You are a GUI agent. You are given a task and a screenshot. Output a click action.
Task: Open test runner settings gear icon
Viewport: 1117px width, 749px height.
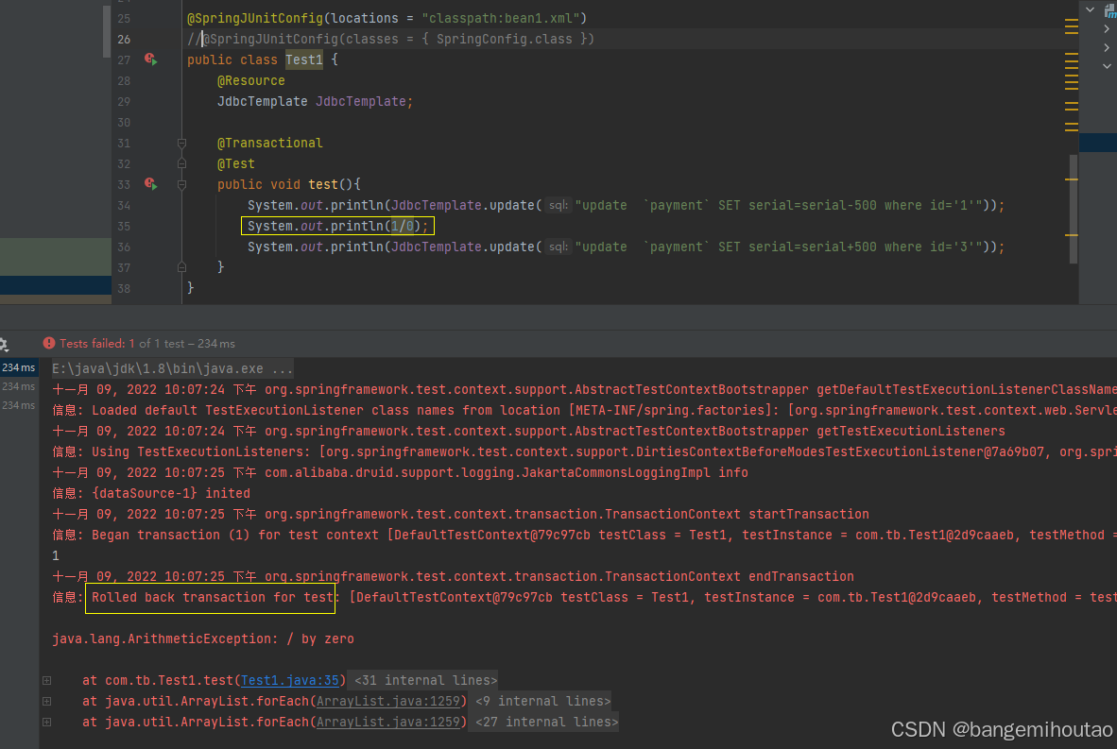[x=4, y=345]
